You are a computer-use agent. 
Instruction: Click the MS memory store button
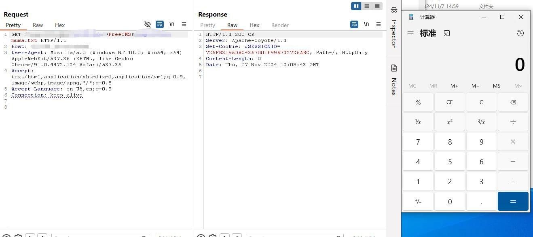[497, 86]
